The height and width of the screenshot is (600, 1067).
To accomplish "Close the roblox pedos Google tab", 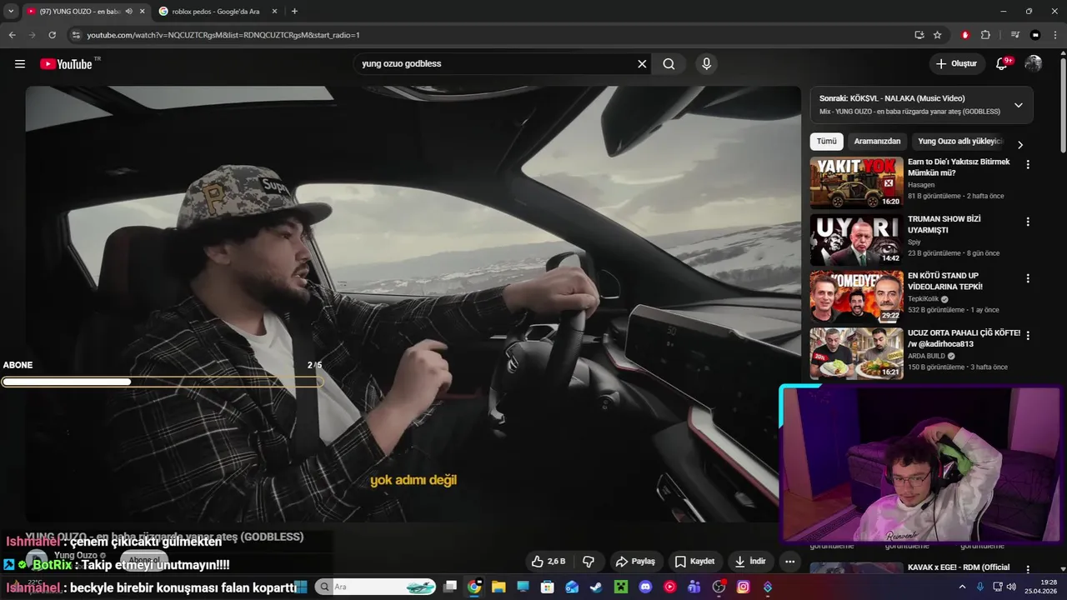I will coord(275,11).
